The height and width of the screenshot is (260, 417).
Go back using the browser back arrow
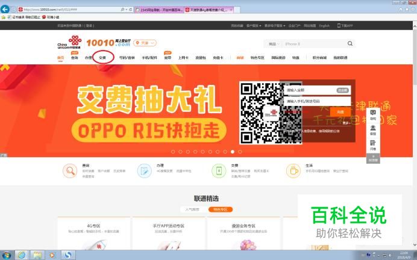click(x=5, y=9)
